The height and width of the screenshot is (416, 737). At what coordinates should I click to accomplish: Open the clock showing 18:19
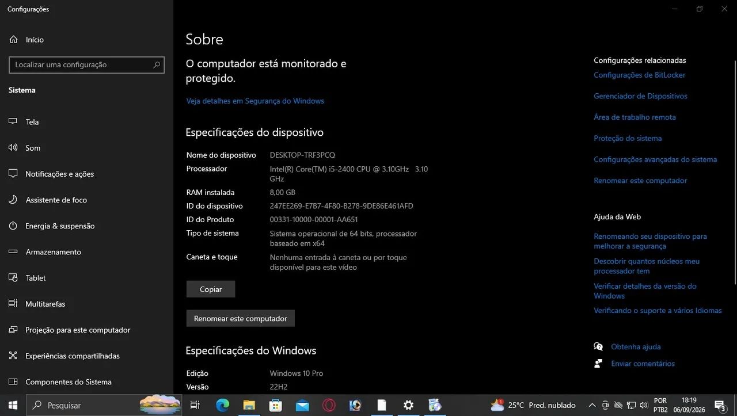pyautogui.click(x=689, y=405)
